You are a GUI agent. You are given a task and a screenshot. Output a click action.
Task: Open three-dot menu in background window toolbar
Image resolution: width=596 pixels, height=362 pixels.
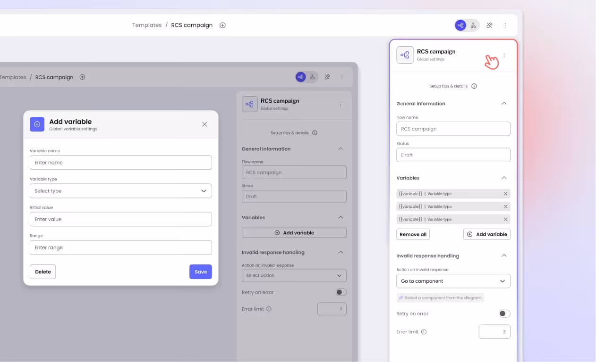click(x=342, y=77)
